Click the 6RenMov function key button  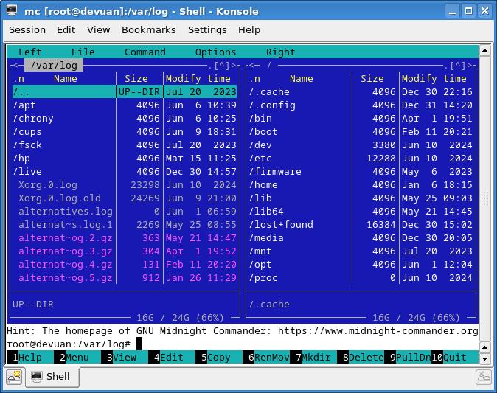point(266,357)
